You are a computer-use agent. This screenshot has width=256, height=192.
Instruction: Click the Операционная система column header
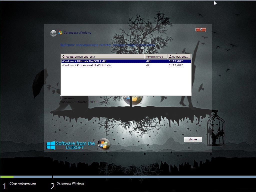pos(102,57)
